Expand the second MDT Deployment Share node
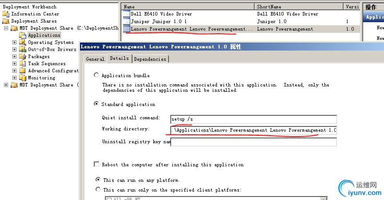 tap(6, 85)
